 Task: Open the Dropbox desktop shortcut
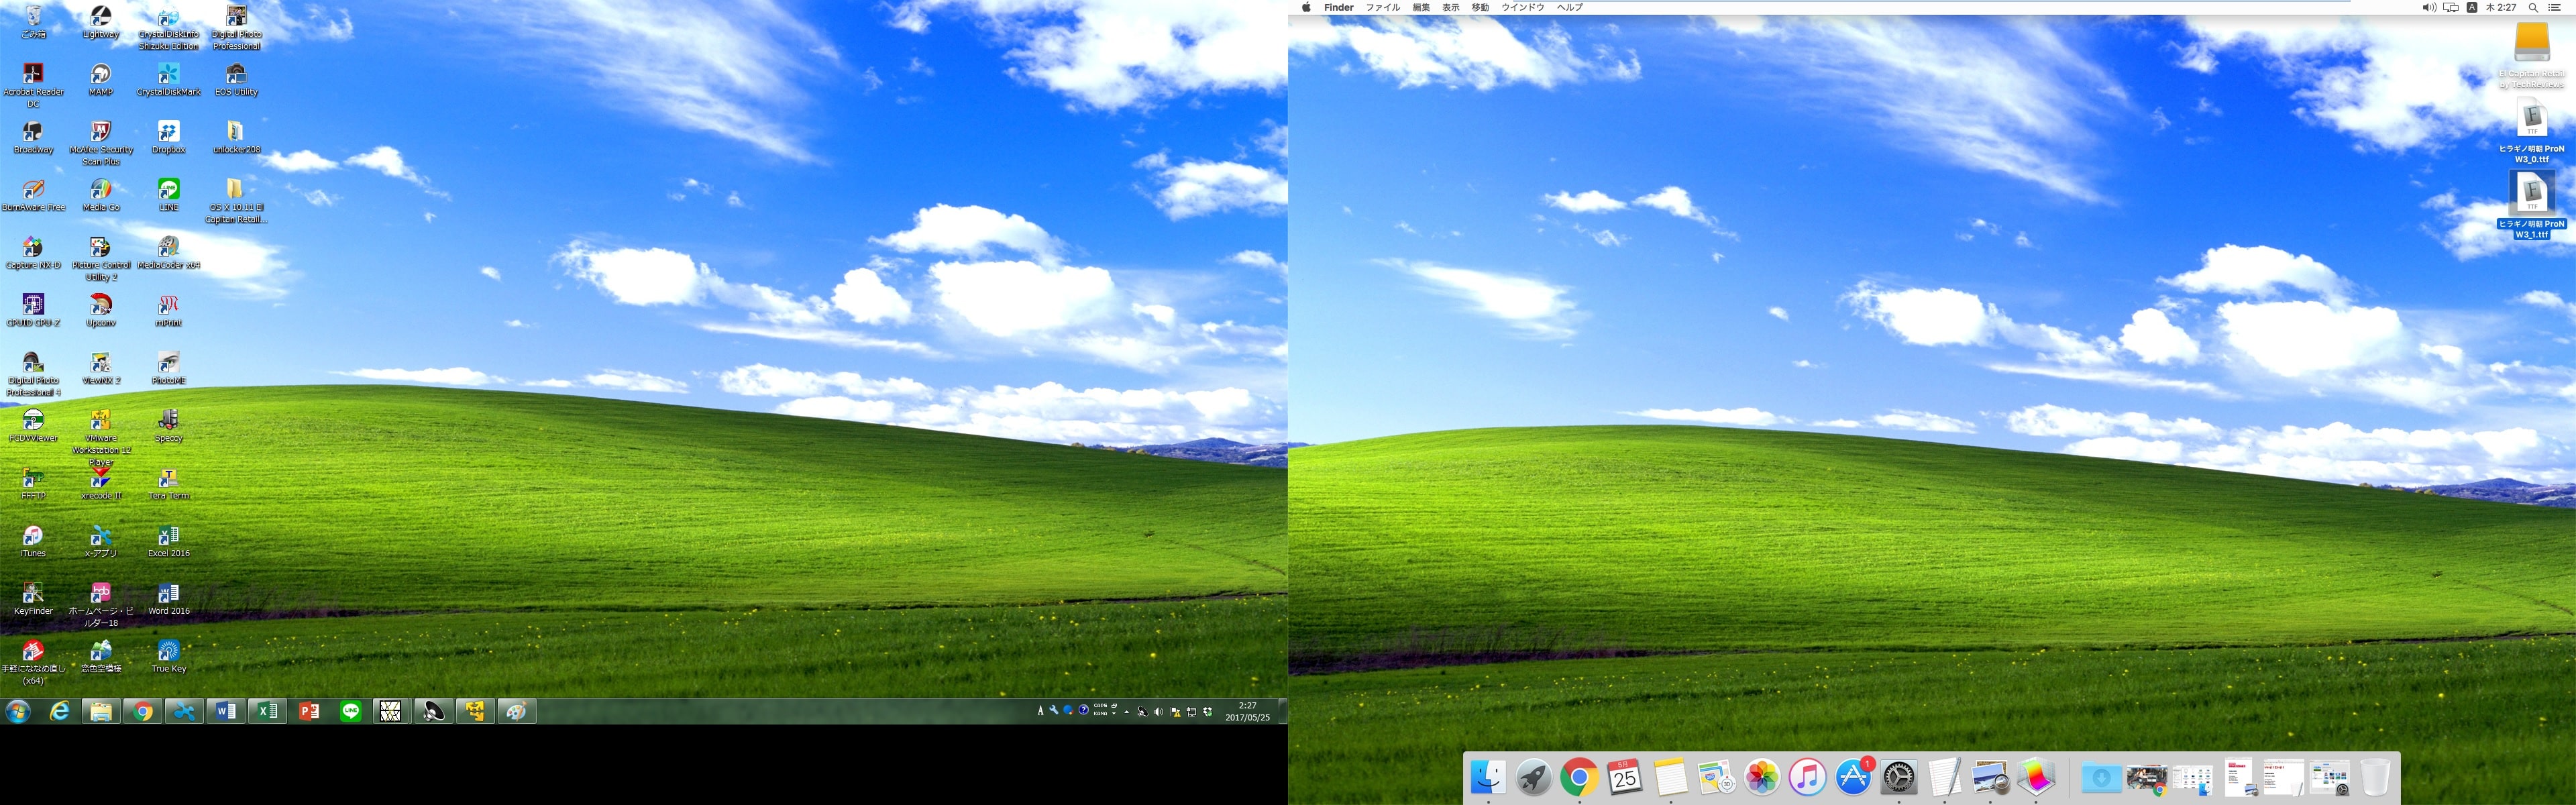click(169, 138)
